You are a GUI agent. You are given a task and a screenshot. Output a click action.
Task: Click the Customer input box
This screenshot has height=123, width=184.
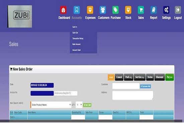pos(126,86)
